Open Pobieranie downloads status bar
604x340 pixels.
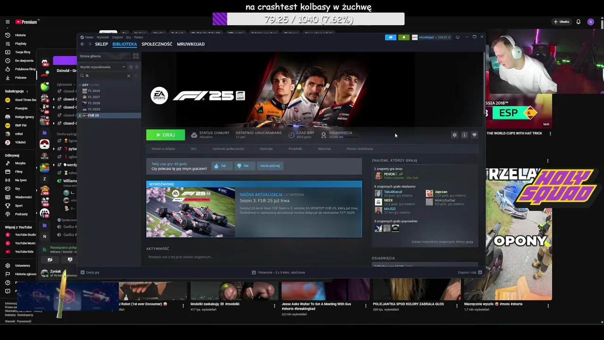click(x=278, y=272)
